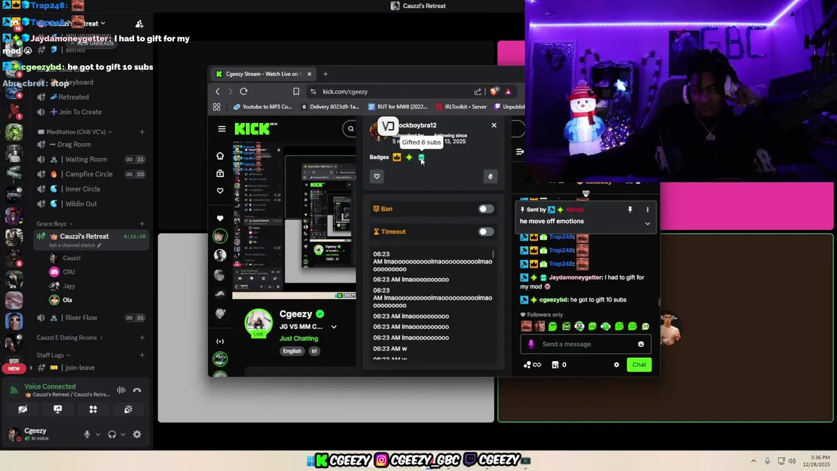Image resolution: width=837 pixels, height=471 pixels.
Task: Toggle the Timeout switch
Action: click(485, 232)
